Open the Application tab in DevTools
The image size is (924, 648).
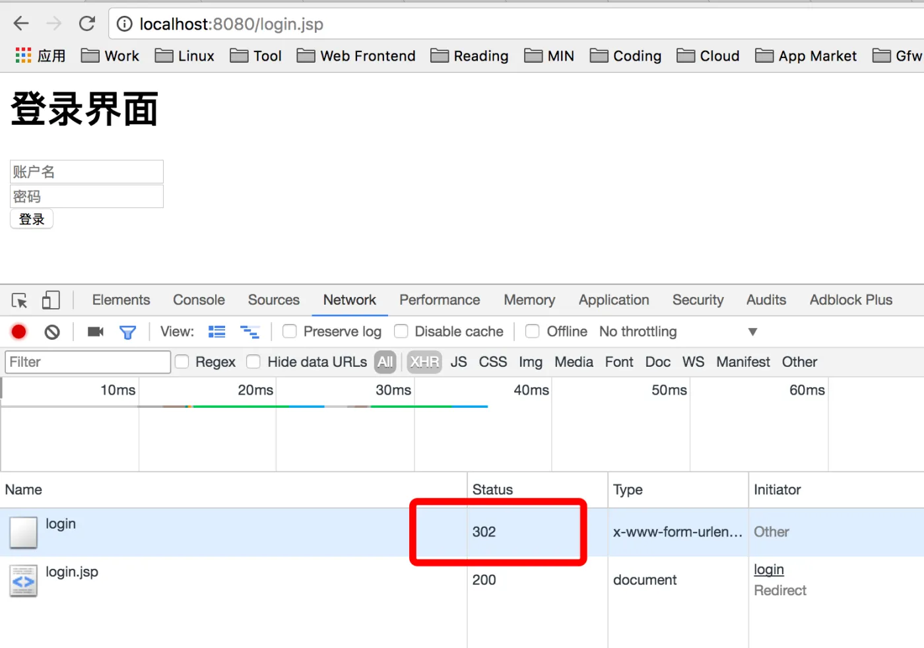(614, 300)
